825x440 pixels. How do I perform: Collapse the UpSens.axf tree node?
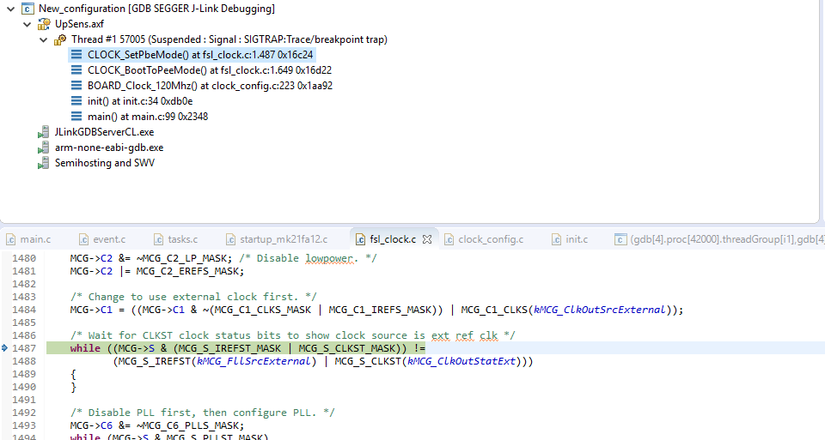27,24
